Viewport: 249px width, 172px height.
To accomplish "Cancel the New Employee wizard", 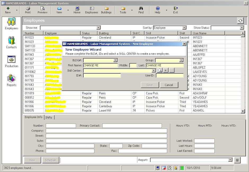I will [x=169, y=85].
